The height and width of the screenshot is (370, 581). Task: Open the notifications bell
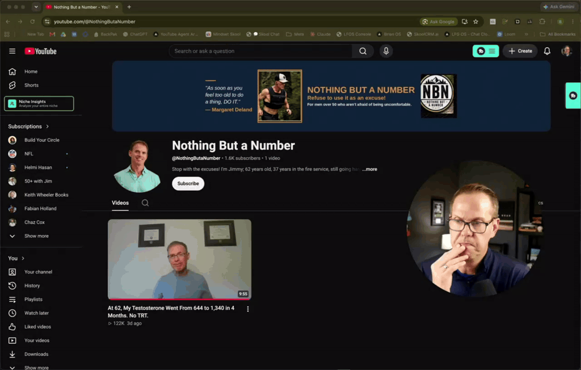click(x=547, y=51)
